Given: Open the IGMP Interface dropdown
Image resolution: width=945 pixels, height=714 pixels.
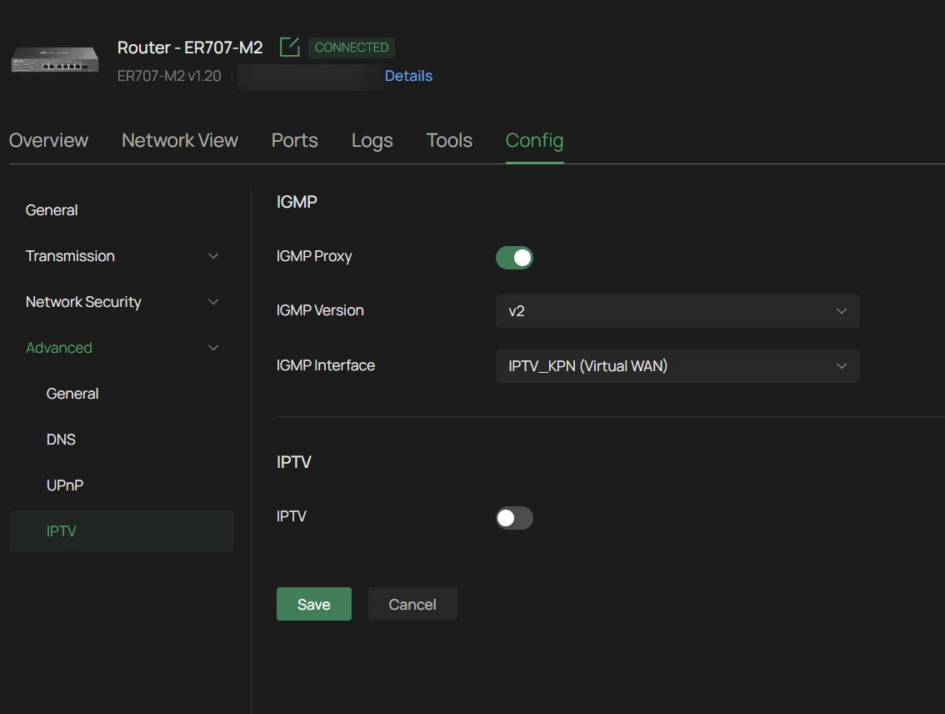Looking at the screenshot, I should click(x=677, y=366).
